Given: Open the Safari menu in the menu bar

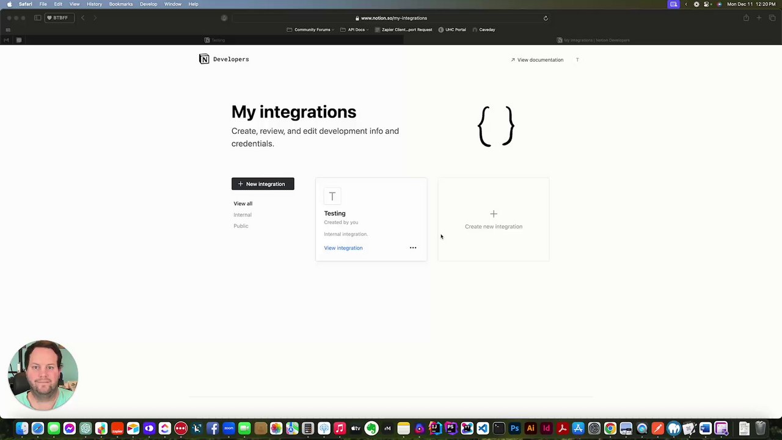Looking at the screenshot, I should (26, 4).
